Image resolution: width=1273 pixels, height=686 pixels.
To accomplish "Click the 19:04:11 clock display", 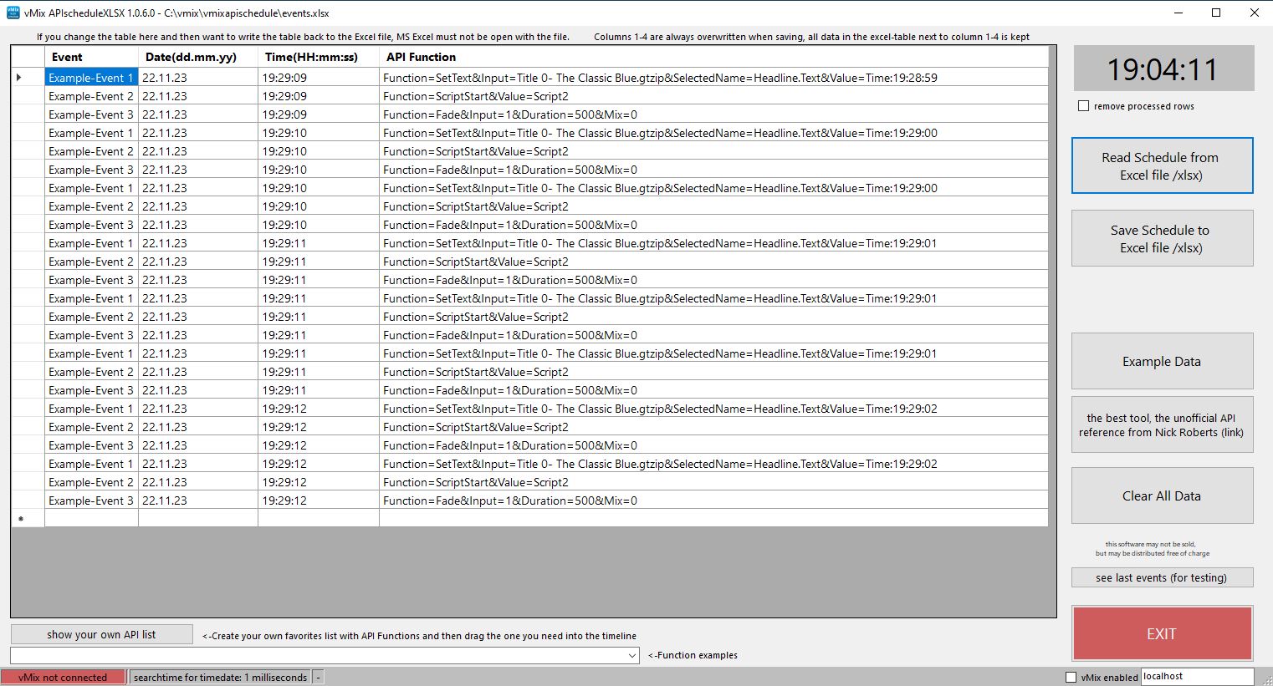I will point(1163,69).
